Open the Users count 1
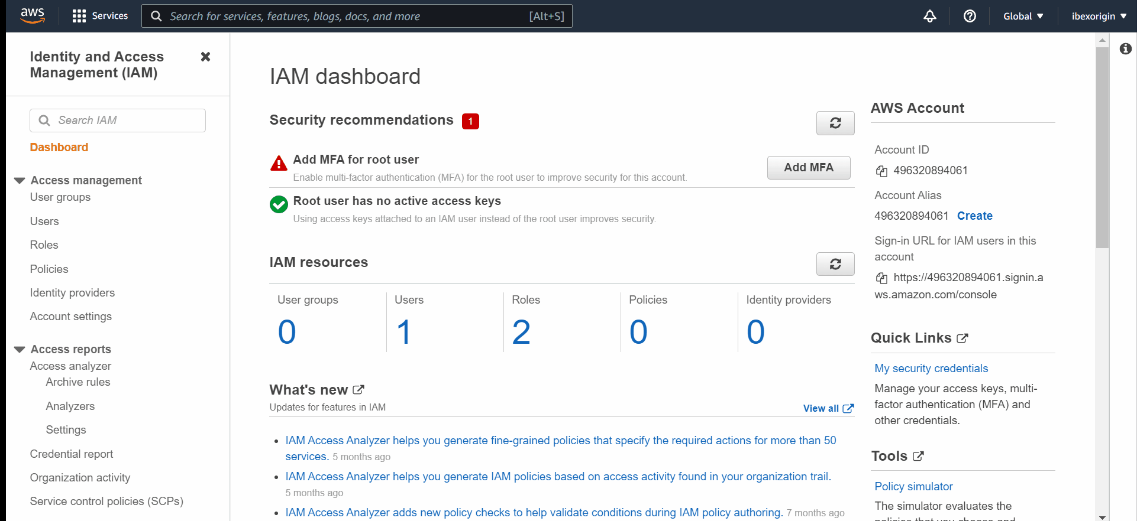The image size is (1137, 521). (404, 331)
